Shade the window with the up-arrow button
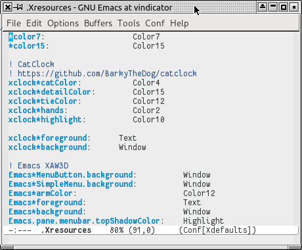302x250 pixels. tap(262, 7)
